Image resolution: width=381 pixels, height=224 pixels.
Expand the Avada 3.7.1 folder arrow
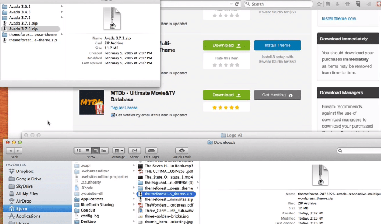(62, 17)
